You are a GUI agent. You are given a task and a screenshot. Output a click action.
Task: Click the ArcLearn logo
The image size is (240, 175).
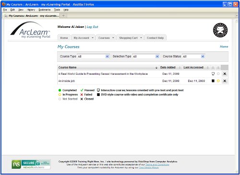point(30,30)
